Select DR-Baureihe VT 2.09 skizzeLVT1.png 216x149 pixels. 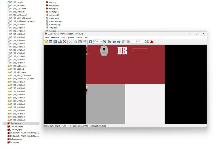click(x=24, y=133)
